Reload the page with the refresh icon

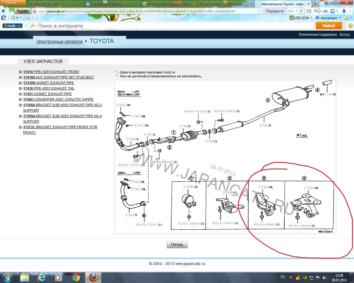(x=301, y=11)
